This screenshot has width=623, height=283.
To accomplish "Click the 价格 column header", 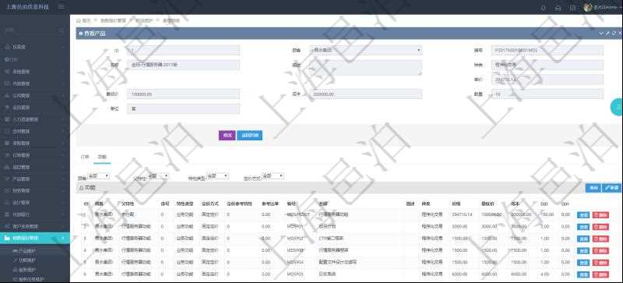I will [x=456, y=203].
